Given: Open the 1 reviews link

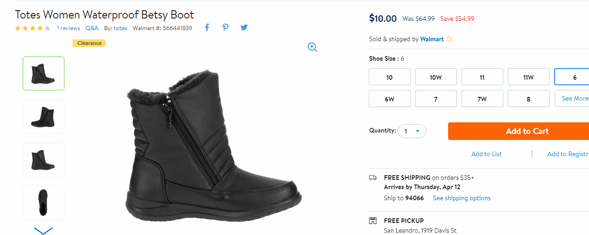Looking at the screenshot, I should click(x=68, y=28).
